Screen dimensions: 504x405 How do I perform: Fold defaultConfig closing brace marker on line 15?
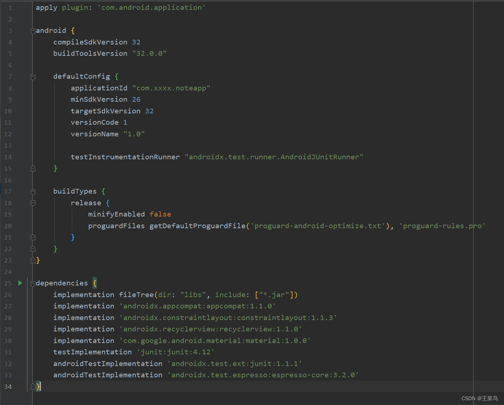(x=33, y=168)
